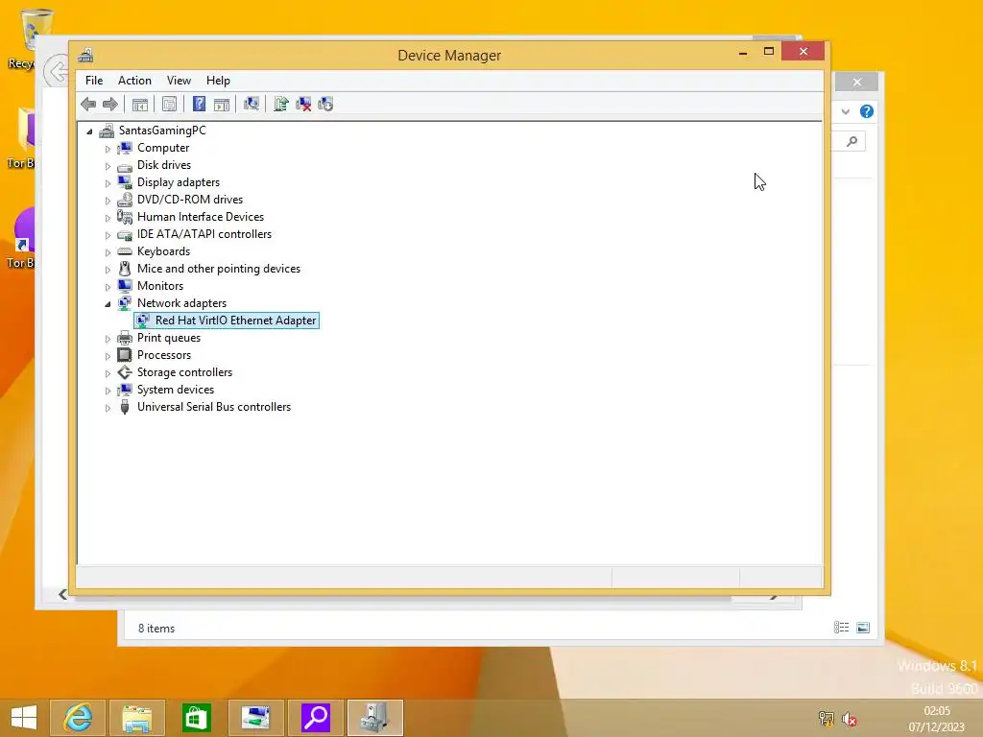
Task: Select Mice and other pointing devices row
Action: [208, 269]
